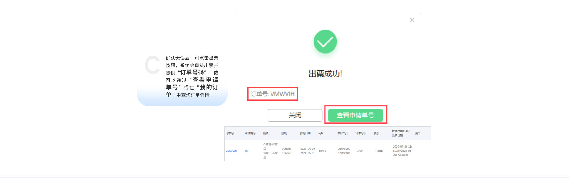The width and height of the screenshot is (569, 178).
Task: Click the 出票成功! heading text
Action: click(325, 74)
